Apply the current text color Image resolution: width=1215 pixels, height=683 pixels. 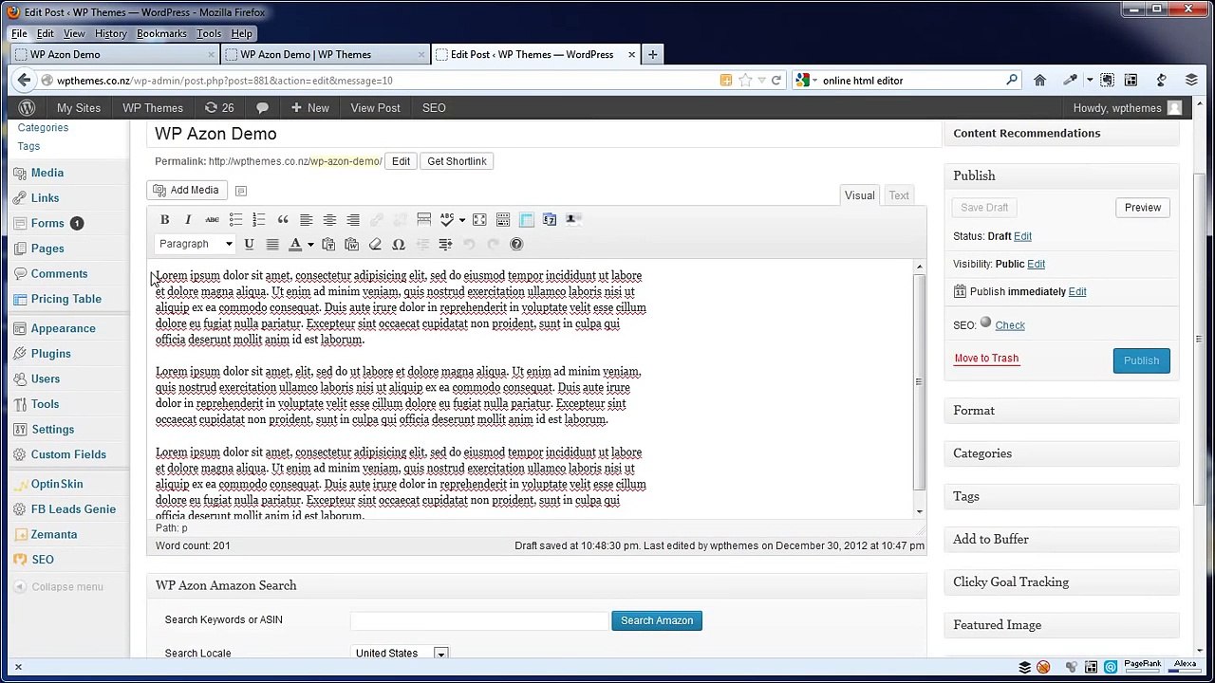coord(295,244)
